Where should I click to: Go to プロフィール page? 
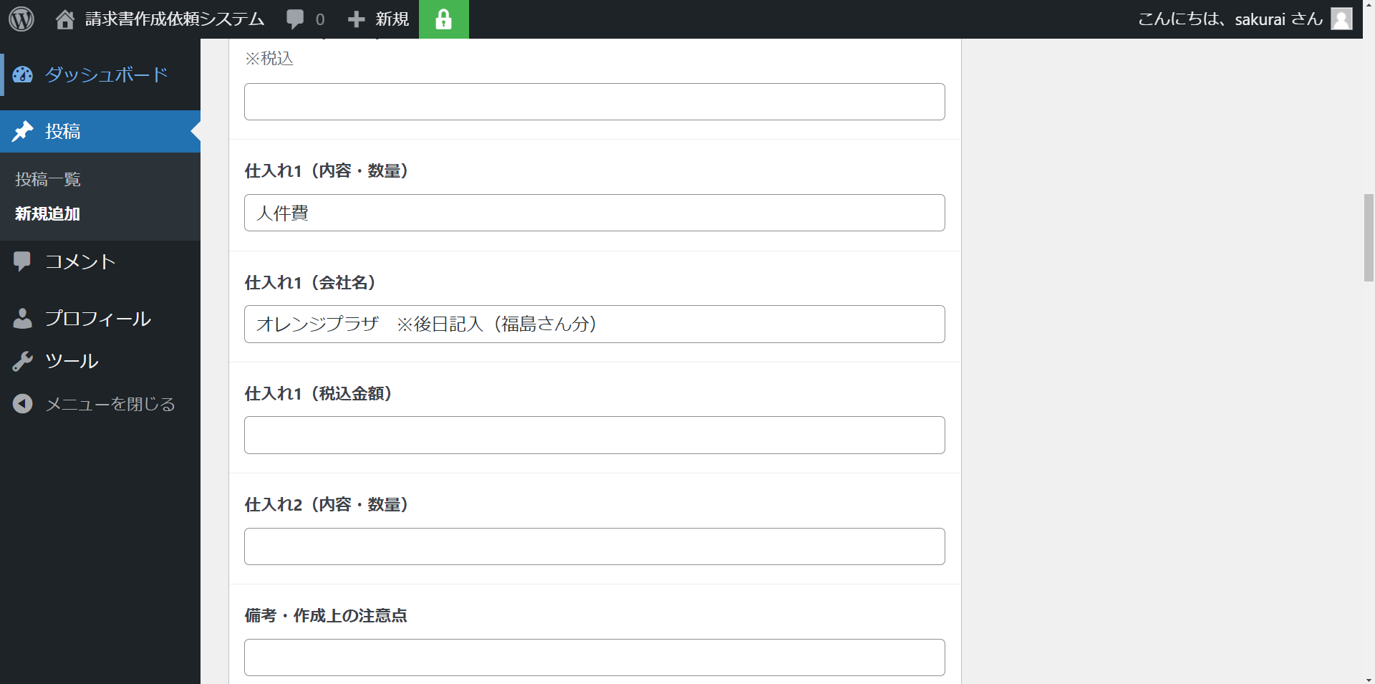click(x=97, y=319)
